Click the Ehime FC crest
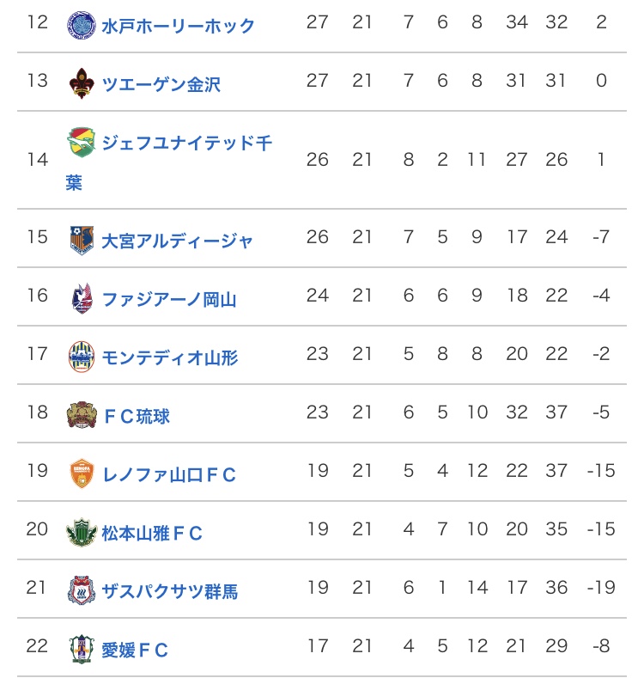Viewport: 644px width, 678px height. (x=82, y=649)
